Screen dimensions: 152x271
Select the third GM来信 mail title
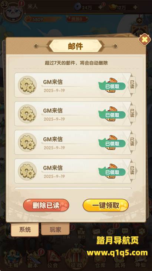pyautogui.click(x=53, y=139)
